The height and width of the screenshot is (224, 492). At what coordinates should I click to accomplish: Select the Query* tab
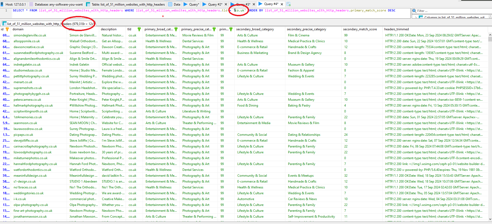click(191, 4)
